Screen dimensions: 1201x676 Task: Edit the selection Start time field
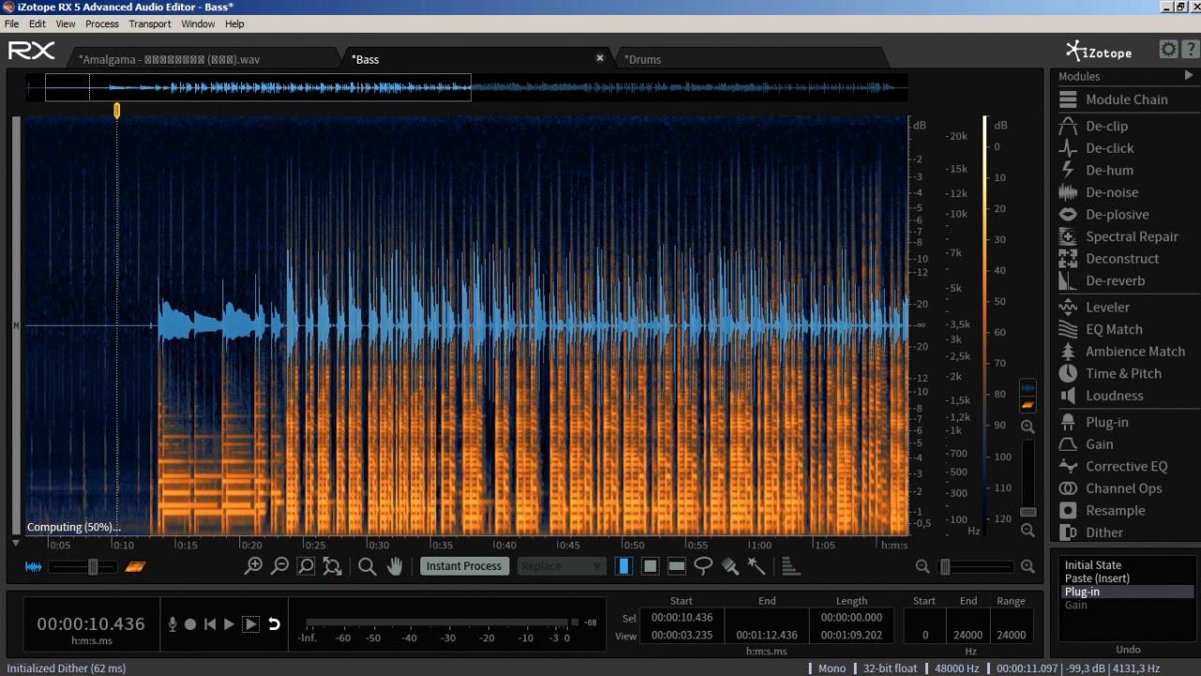pyautogui.click(x=682, y=618)
